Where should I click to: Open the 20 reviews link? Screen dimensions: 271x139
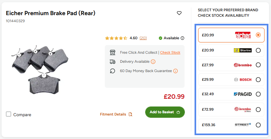click(x=143, y=38)
